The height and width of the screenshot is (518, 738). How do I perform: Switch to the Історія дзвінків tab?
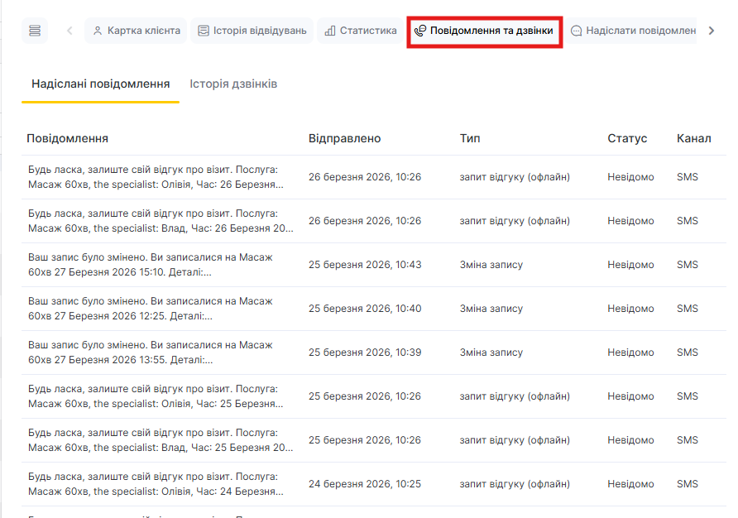233,84
